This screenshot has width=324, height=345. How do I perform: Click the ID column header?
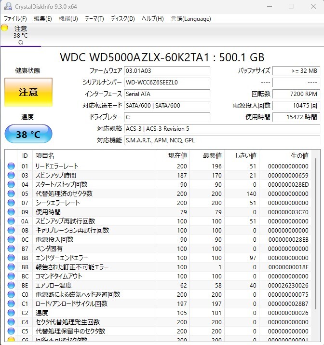[x=25, y=155]
